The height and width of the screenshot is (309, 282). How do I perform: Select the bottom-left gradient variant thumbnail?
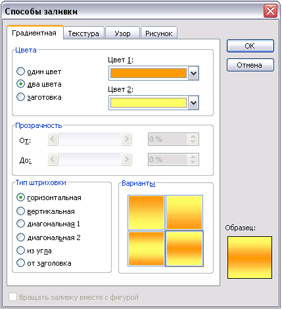[x=146, y=249]
